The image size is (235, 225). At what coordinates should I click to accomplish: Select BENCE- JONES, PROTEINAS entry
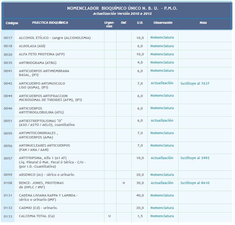(x=41, y=185)
